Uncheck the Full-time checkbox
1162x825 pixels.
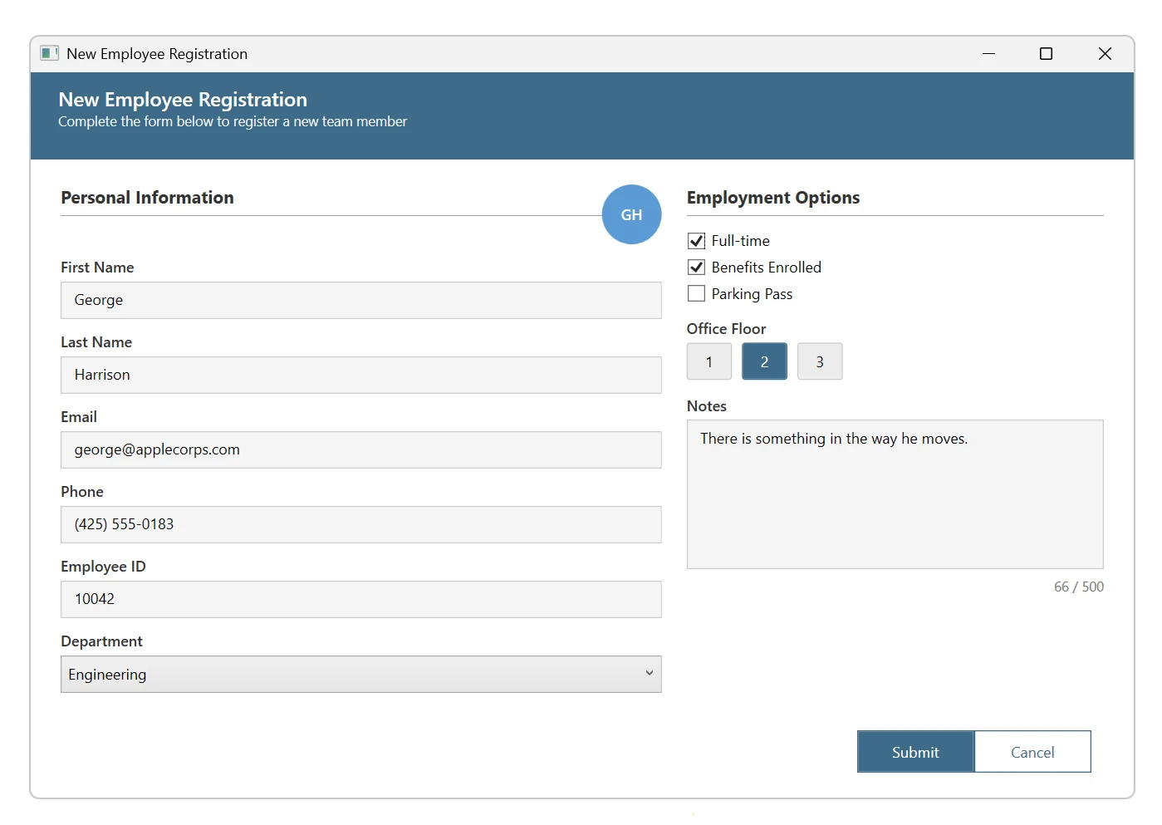tap(695, 240)
